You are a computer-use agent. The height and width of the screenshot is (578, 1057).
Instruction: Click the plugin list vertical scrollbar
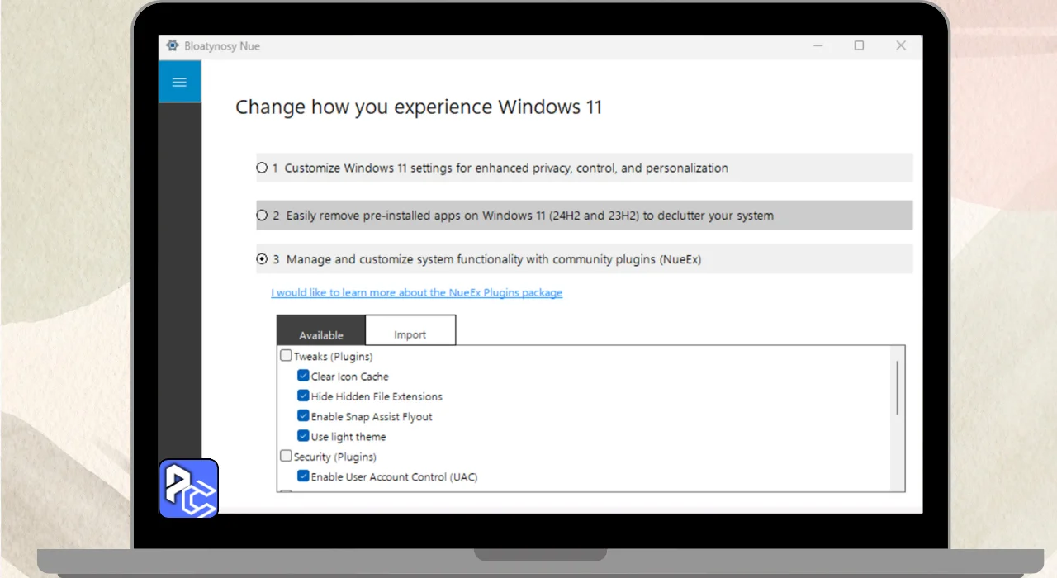click(x=898, y=388)
